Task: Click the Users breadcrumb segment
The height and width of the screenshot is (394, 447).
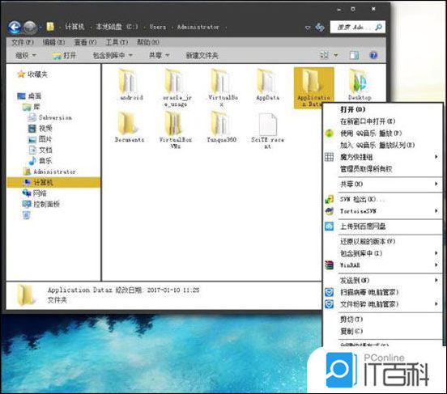Action: tap(158, 27)
